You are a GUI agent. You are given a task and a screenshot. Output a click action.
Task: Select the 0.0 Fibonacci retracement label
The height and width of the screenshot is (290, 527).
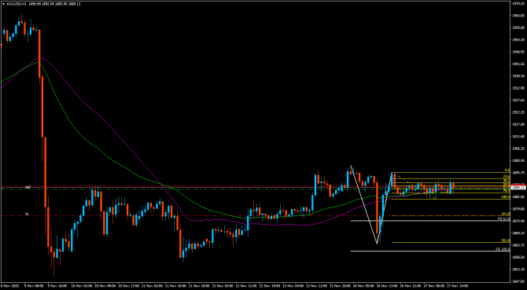(x=508, y=171)
